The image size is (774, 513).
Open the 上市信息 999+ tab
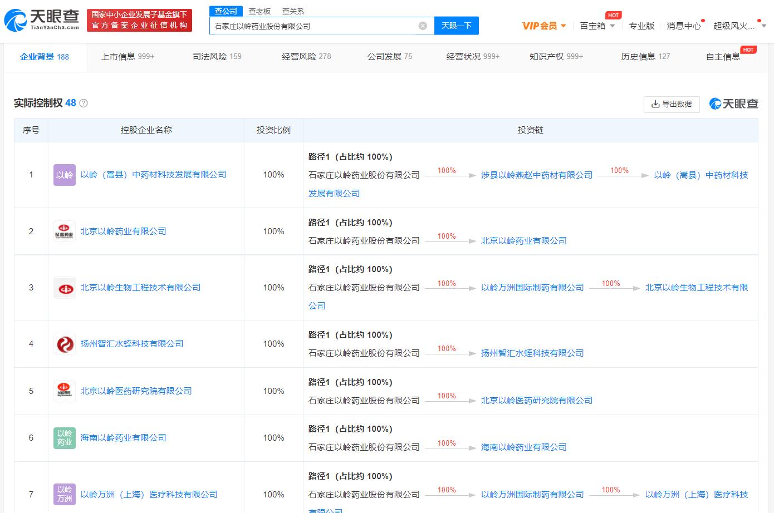coord(128,57)
